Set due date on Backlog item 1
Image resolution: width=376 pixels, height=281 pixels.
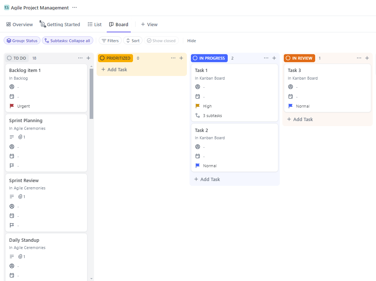click(12, 96)
